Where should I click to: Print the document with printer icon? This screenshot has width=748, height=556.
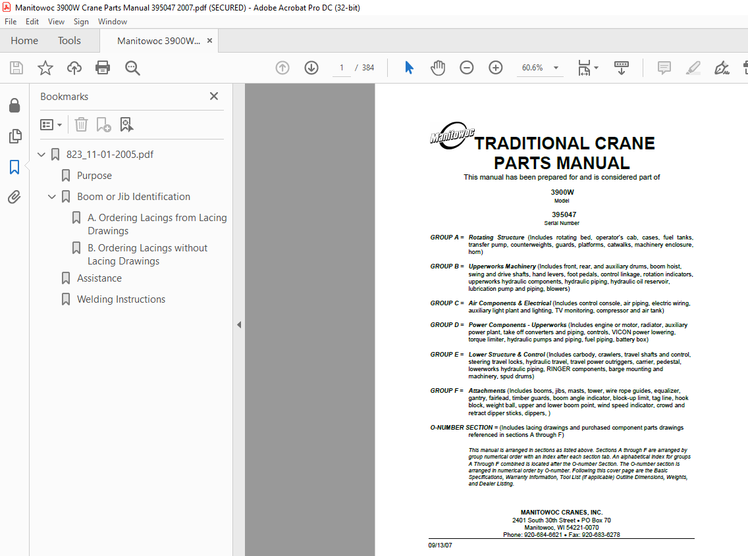[103, 68]
